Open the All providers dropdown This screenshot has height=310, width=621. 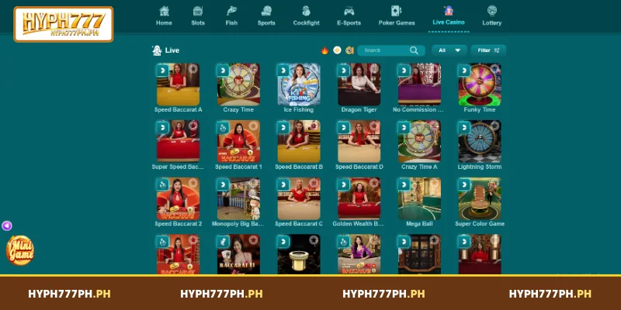(x=449, y=50)
